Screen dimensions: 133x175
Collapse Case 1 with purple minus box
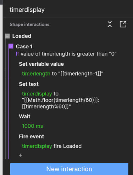(11, 46)
